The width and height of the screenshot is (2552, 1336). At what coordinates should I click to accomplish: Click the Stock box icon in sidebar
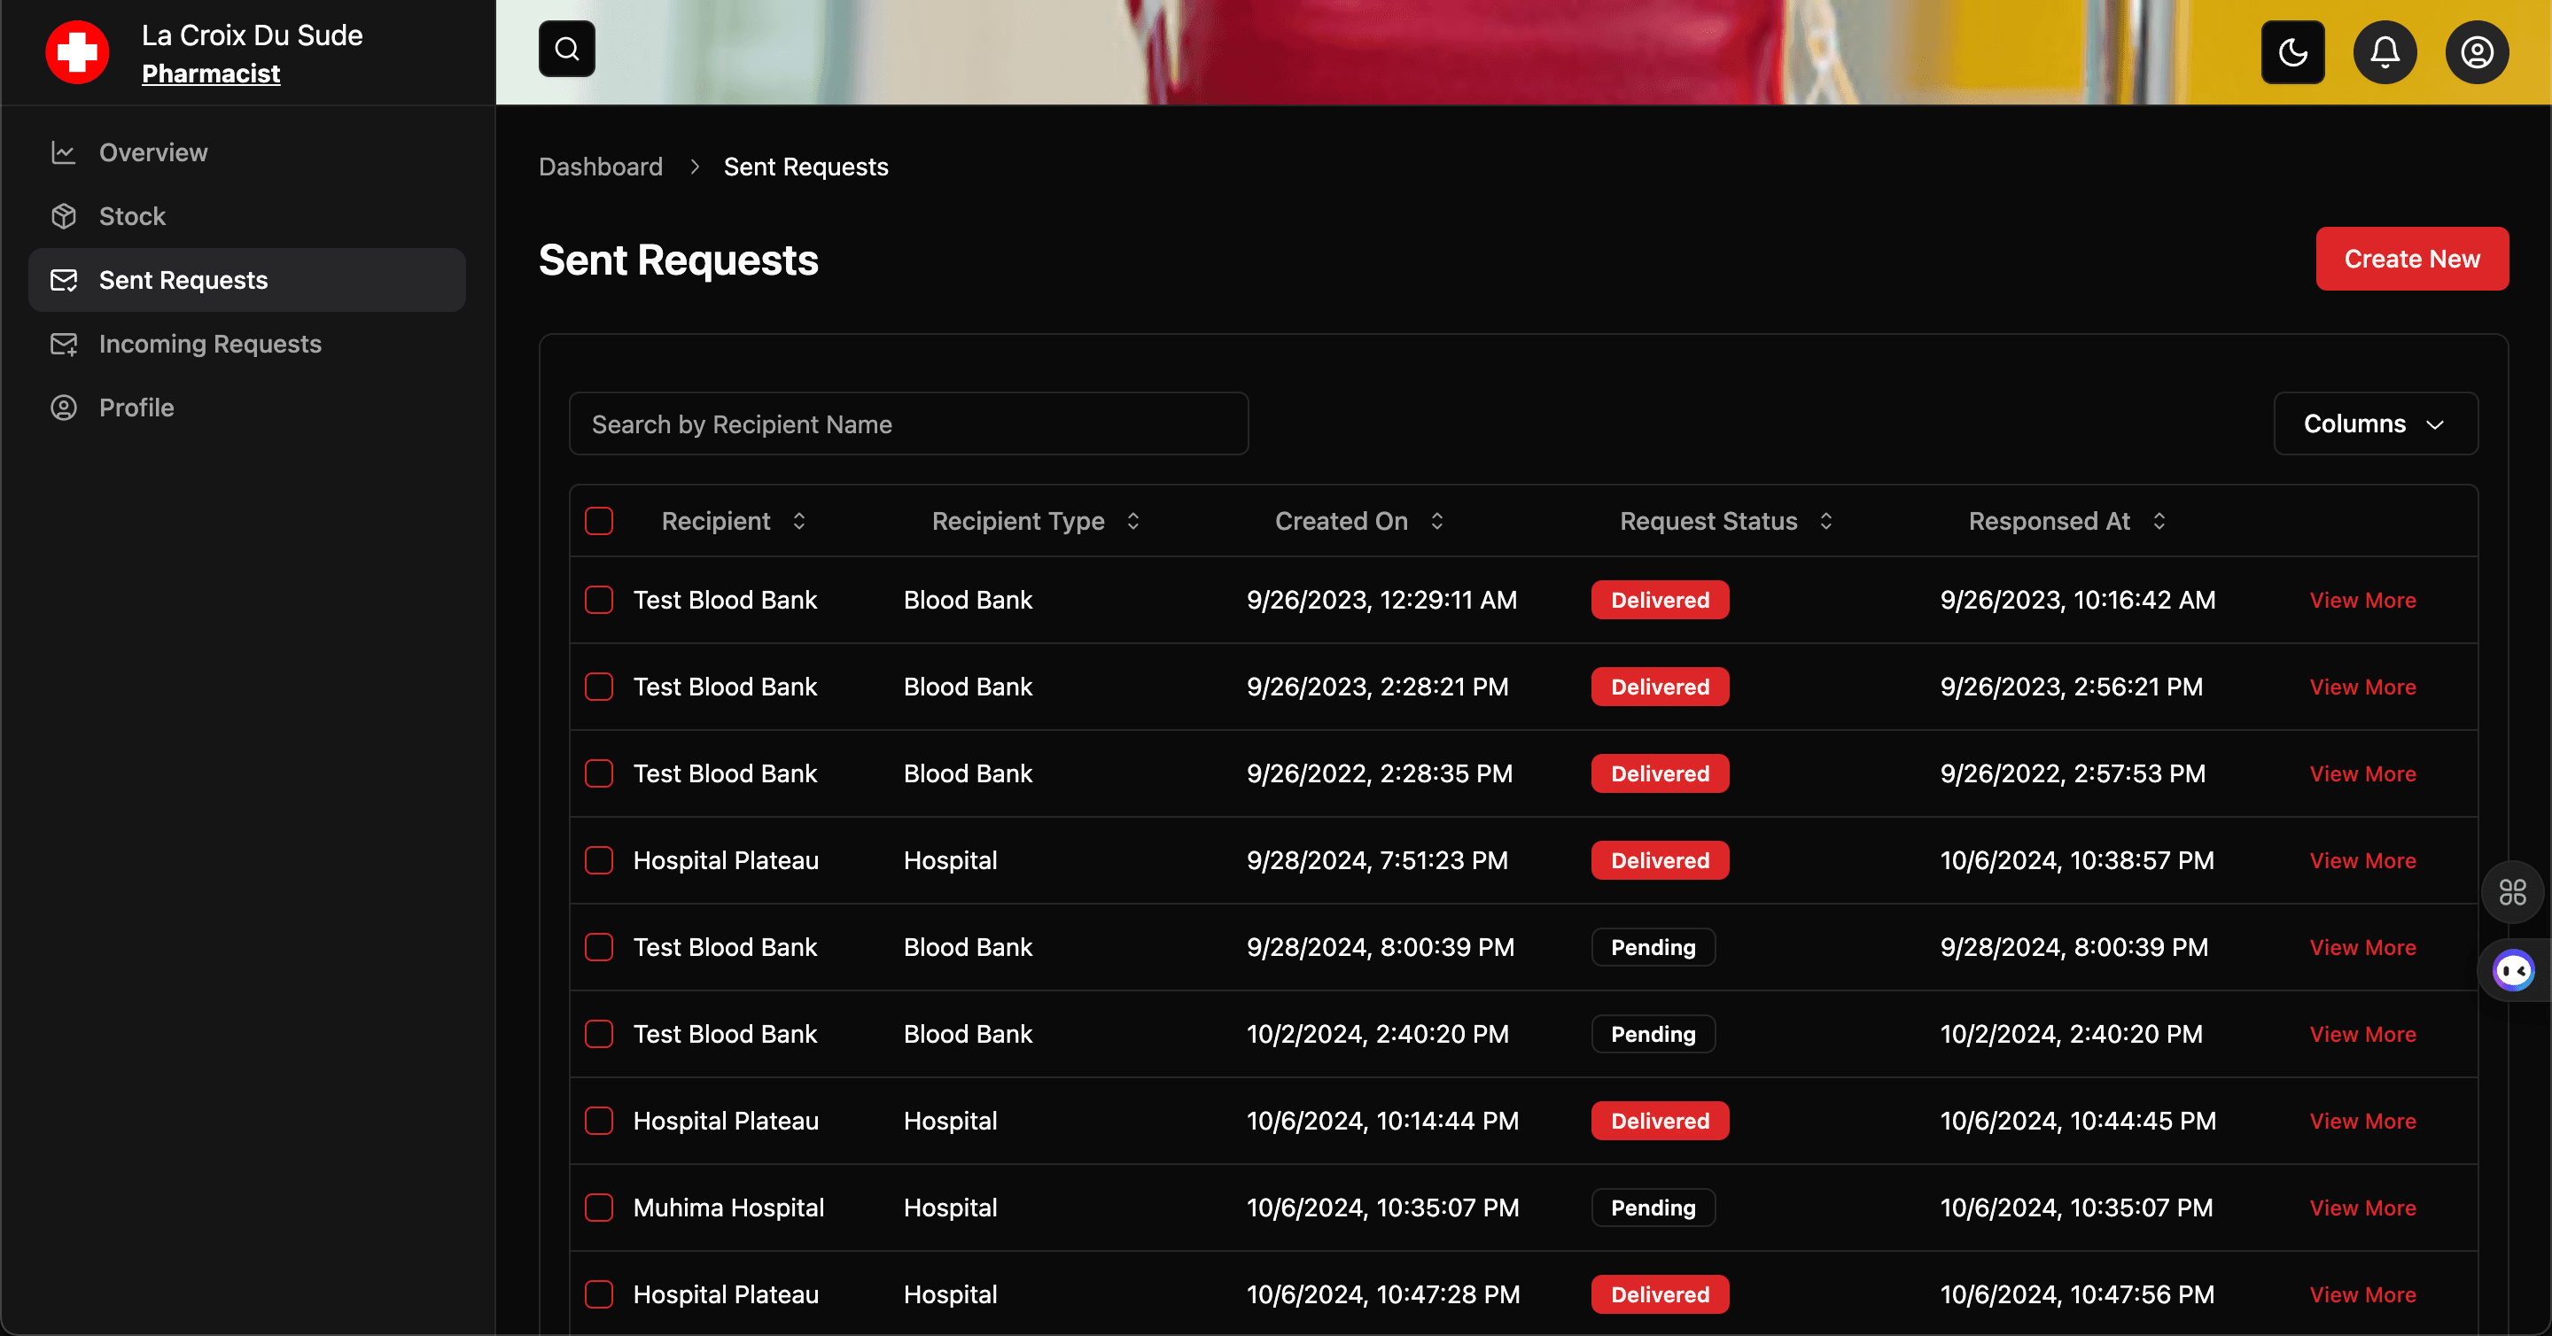(64, 216)
